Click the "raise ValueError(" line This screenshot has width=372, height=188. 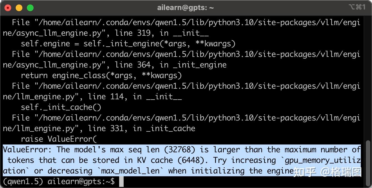tap(59, 139)
